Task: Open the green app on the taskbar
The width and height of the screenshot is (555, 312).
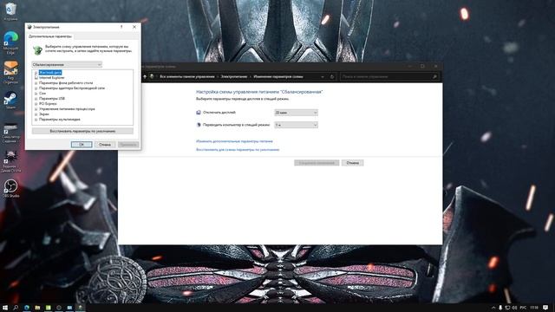Action: (49, 308)
